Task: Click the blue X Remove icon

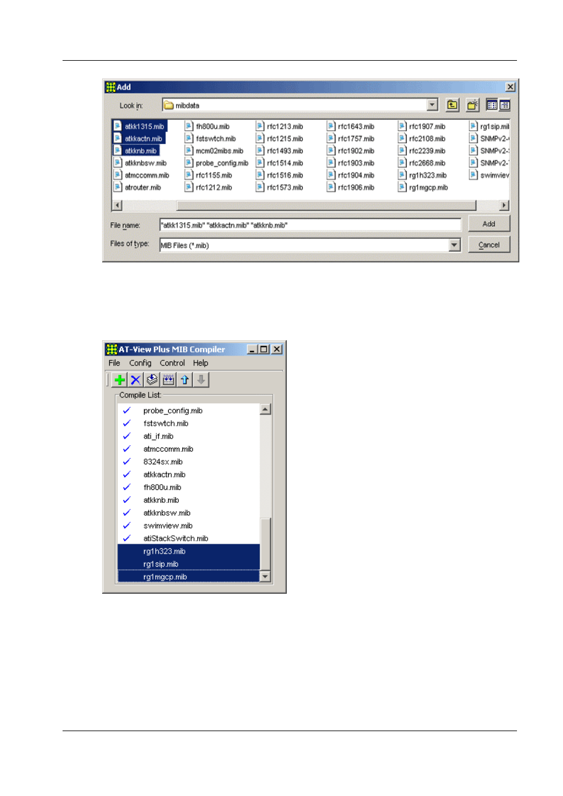Action: pos(136,380)
